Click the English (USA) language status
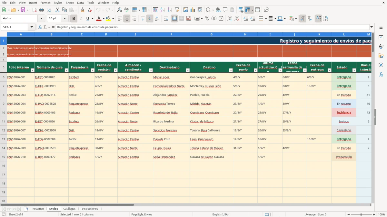 coord(220,214)
